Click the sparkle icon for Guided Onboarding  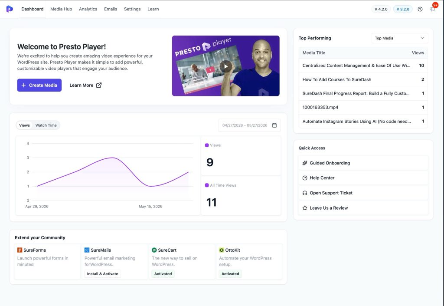pyautogui.click(x=305, y=163)
